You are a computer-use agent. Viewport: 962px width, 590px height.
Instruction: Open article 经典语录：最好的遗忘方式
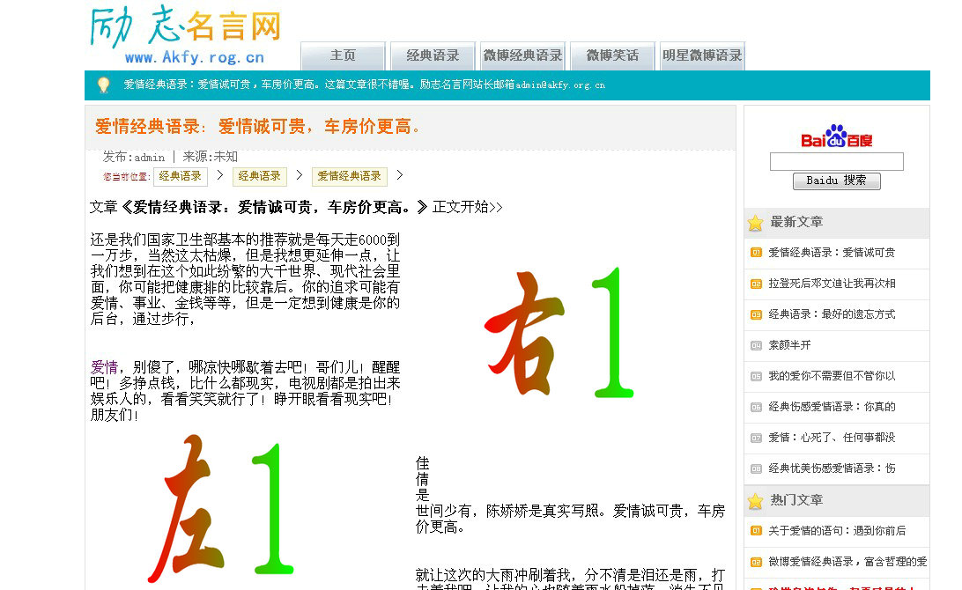click(x=832, y=314)
